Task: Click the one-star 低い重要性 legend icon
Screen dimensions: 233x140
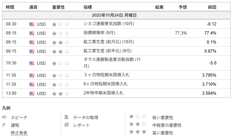Action: (137, 117)
